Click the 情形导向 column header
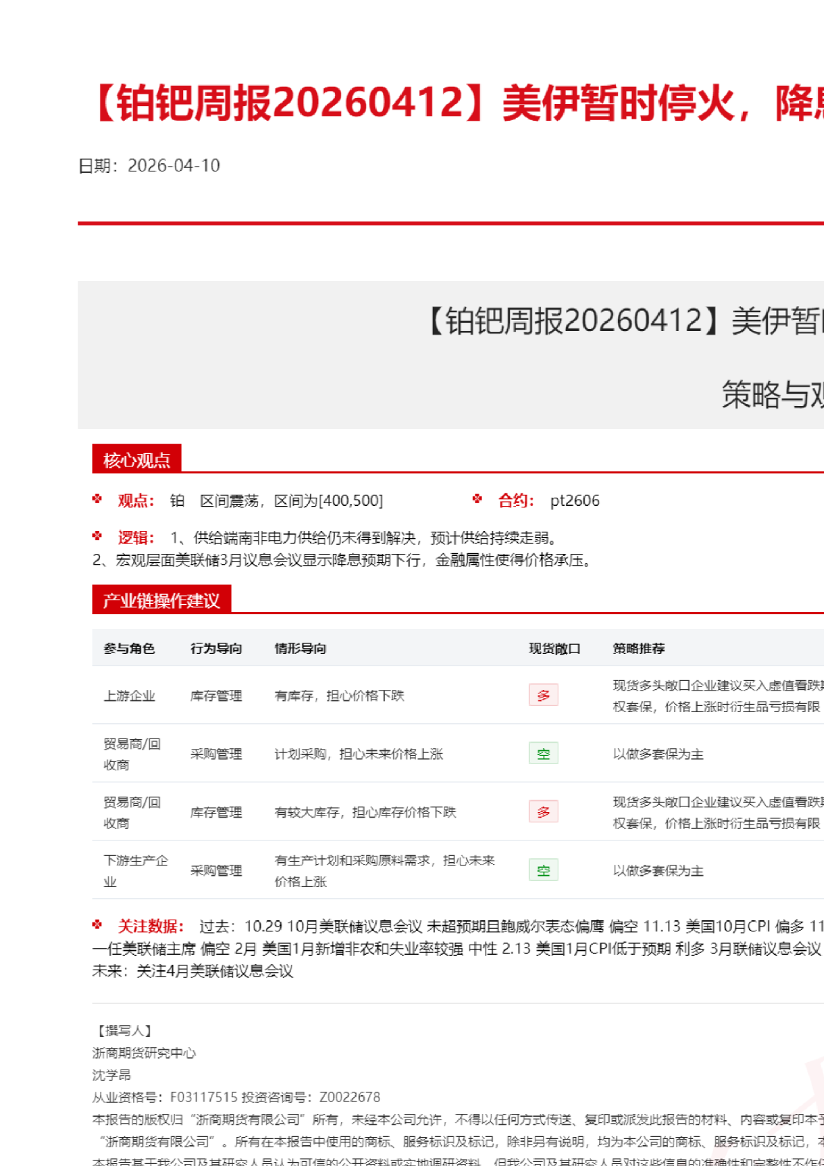Image resolution: width=824 pixels, height=1166 pixels. coord(300,648)
